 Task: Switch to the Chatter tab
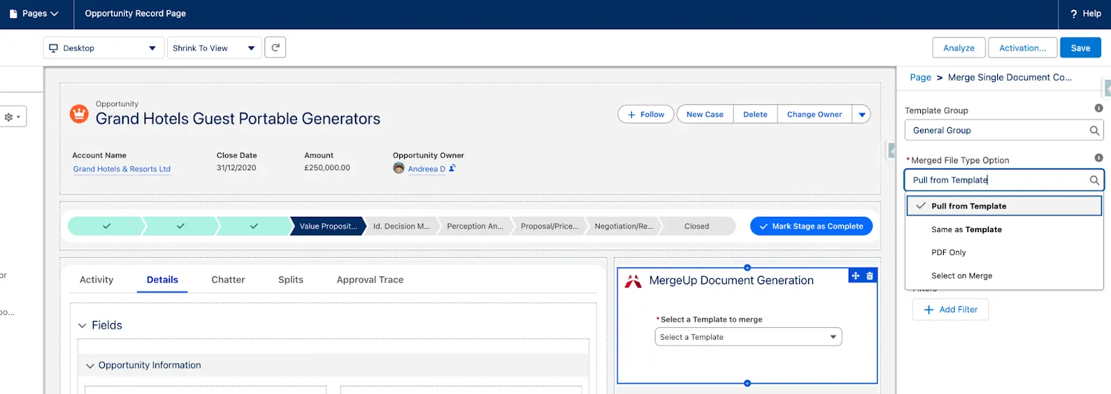tap(228, 279)
